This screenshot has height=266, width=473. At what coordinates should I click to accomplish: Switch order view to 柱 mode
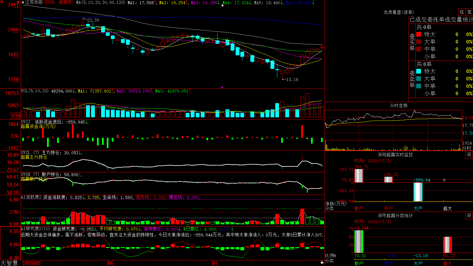coord(462,12)
